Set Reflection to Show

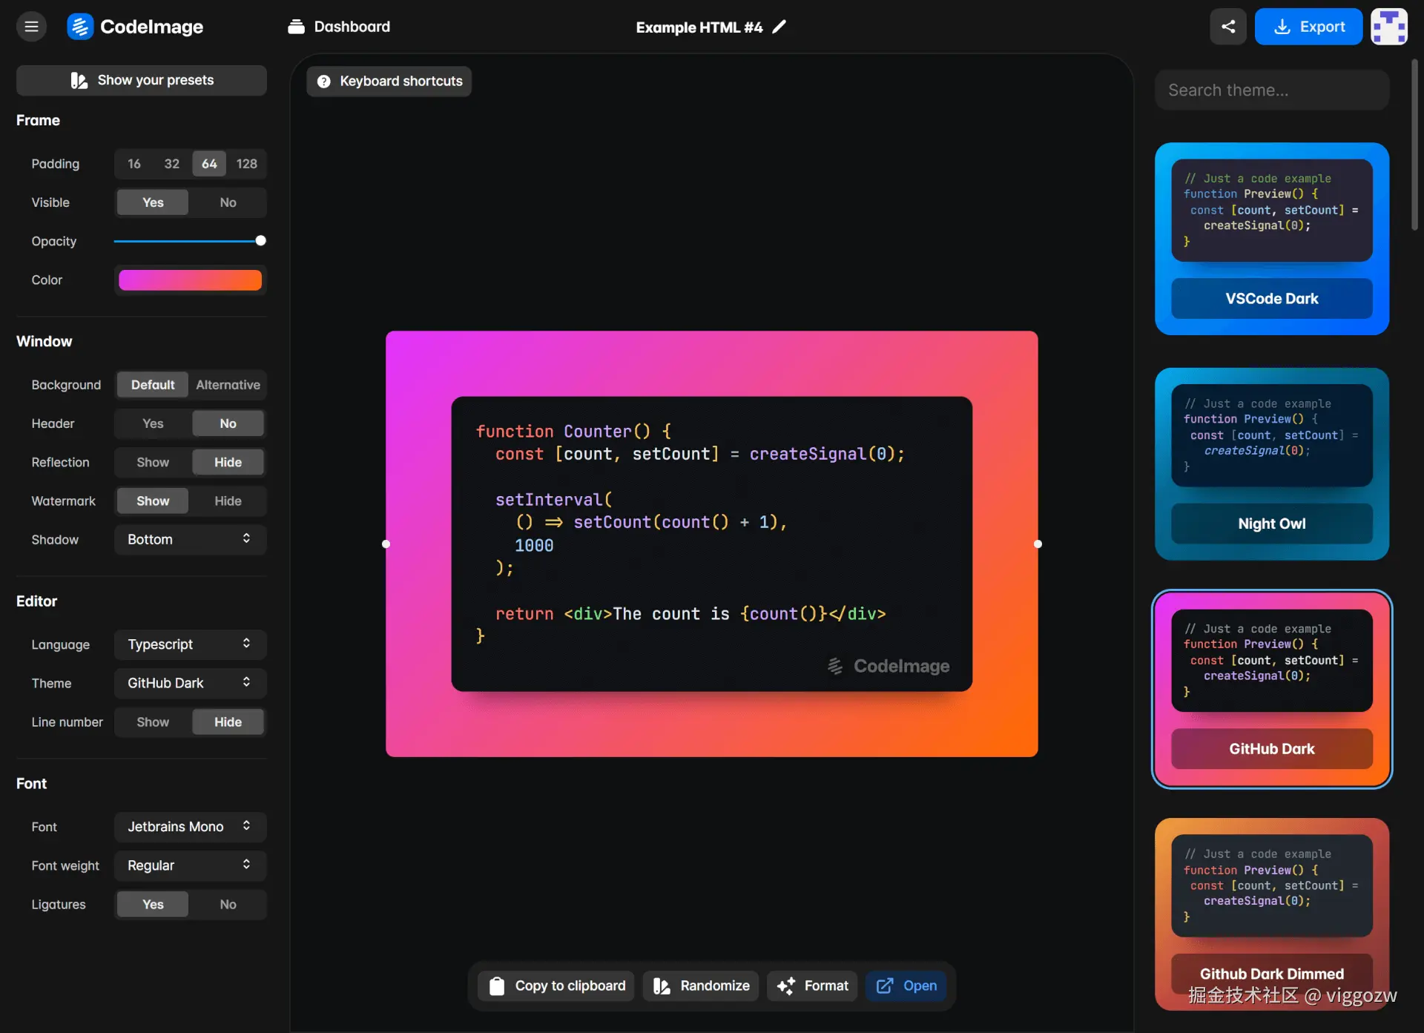click(x=153, y=462)
